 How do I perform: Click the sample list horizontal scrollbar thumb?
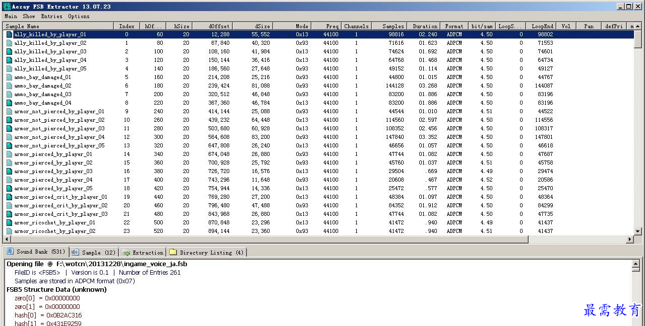click(x=270, y=239)
